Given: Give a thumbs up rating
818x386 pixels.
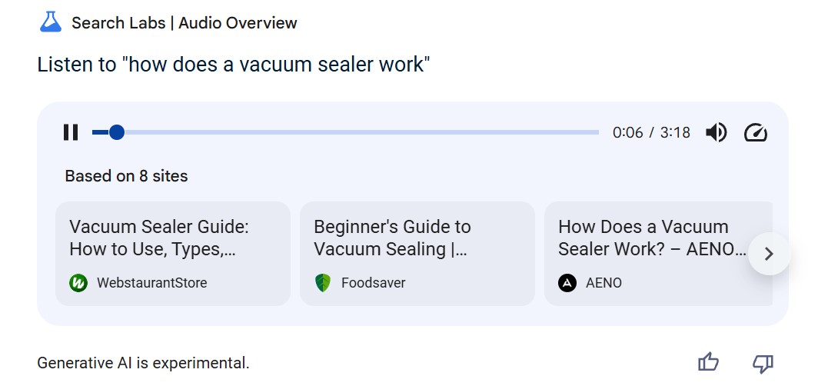Looking at the screenshot, I should [707, 362].
